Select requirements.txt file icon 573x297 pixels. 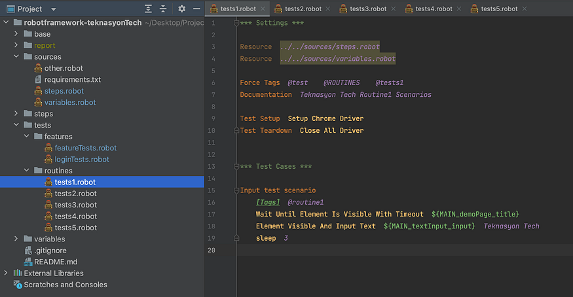(x=38, y=80)
